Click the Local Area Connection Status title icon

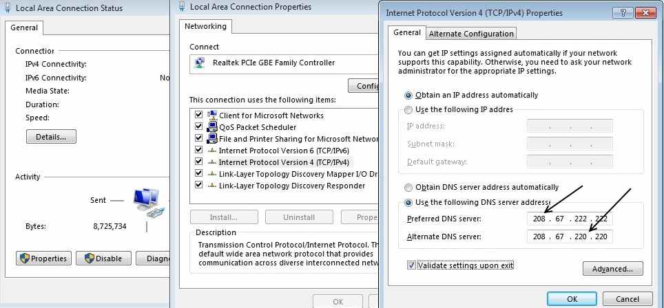tap(8, 8)
